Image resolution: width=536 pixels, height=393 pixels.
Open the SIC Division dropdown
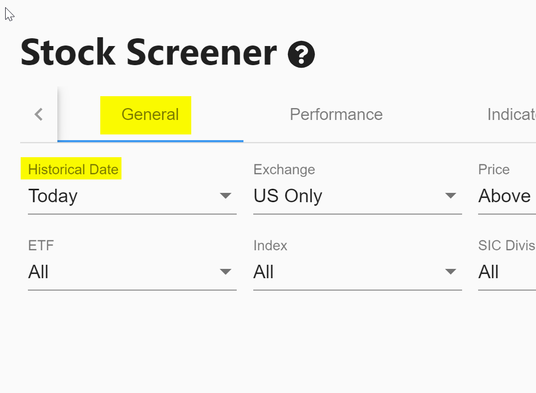click(x=507, y=273)
